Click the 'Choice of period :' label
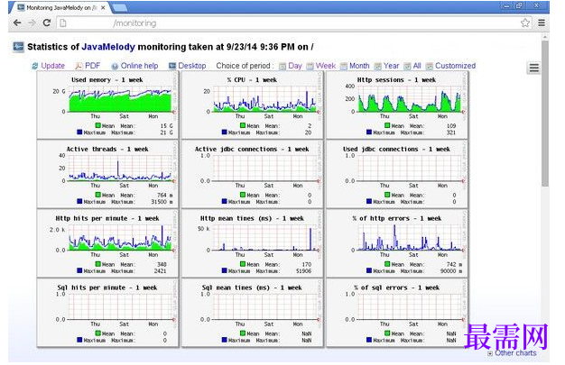565x365 pixels. [x=245, y=66]
